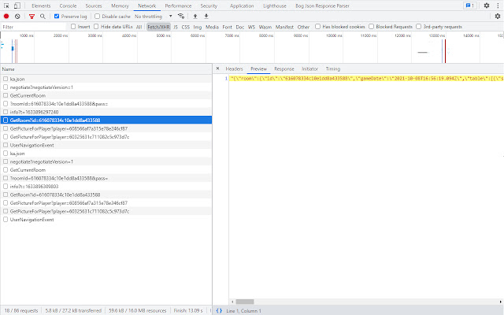Enable the Disable cache checkbox

97,16
